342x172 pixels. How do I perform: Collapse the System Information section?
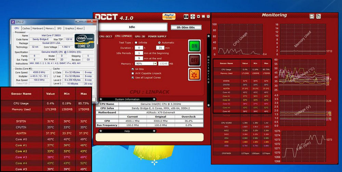pyautogui.click(x=154, y=99)
